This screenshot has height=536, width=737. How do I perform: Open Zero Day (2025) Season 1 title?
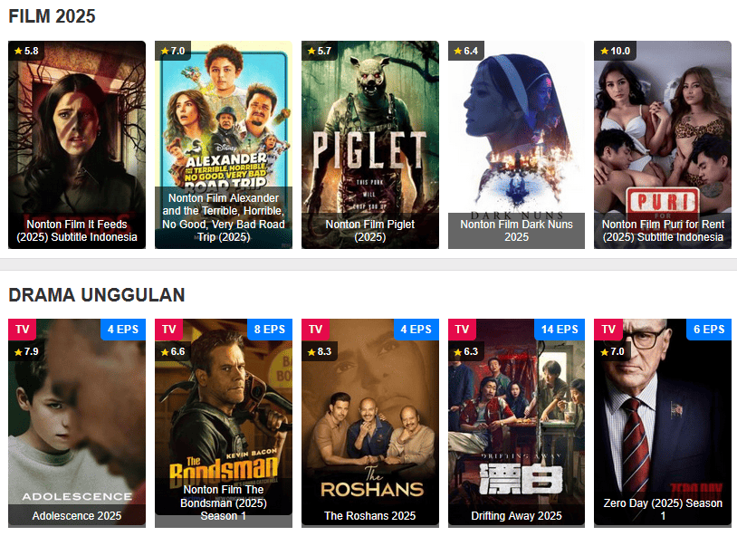point(663,509)
